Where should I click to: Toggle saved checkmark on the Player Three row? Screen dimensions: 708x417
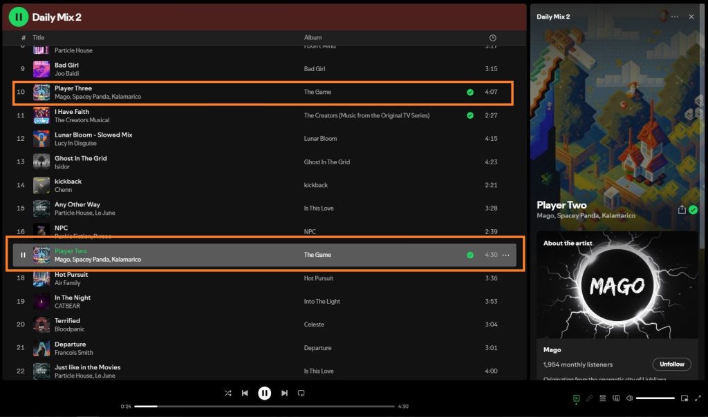click(470, 92)
